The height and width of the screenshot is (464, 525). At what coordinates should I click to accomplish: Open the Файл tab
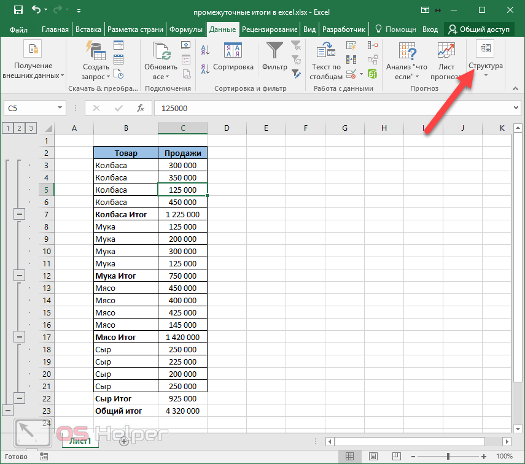coord(19,30)
